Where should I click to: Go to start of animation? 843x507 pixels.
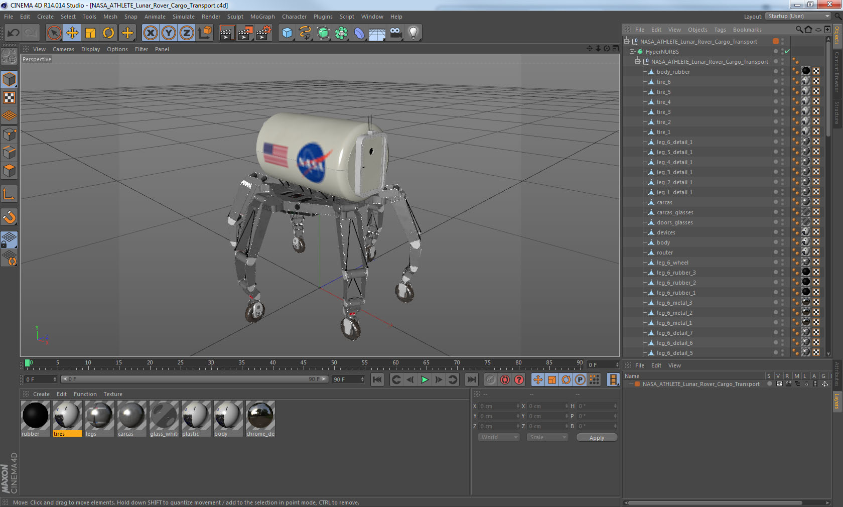click(x=377, y=379)
